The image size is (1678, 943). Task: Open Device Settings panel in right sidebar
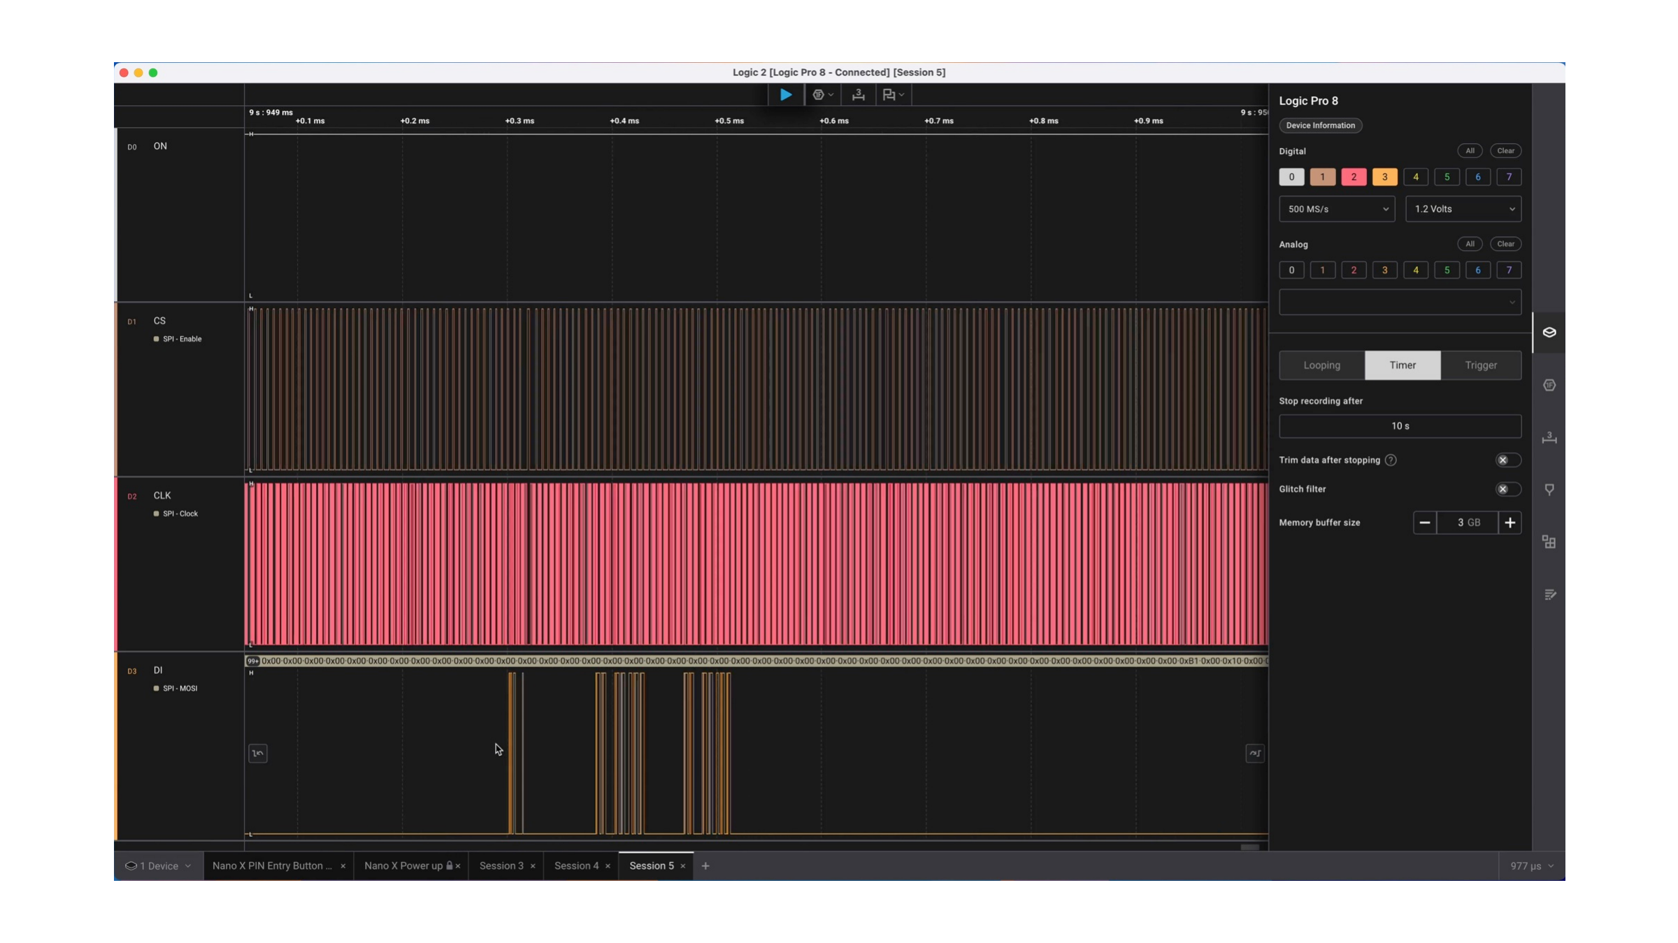(1549, 332)
